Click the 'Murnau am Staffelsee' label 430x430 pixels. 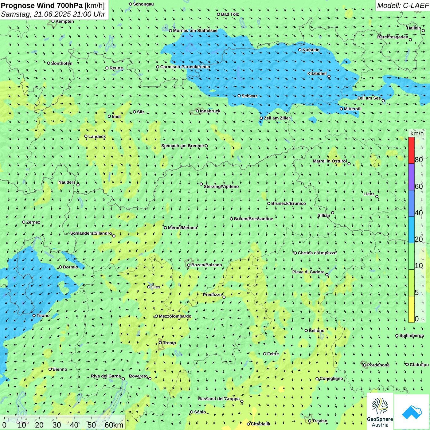195,30
